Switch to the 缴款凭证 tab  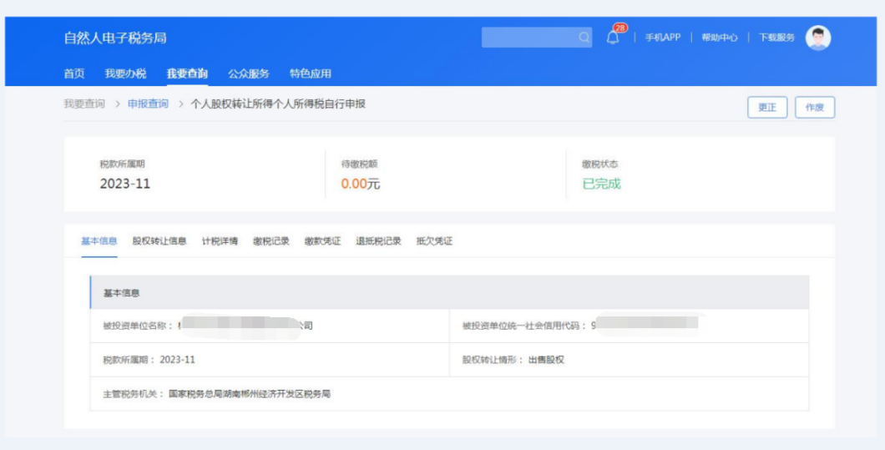click(x=322, y=241)
